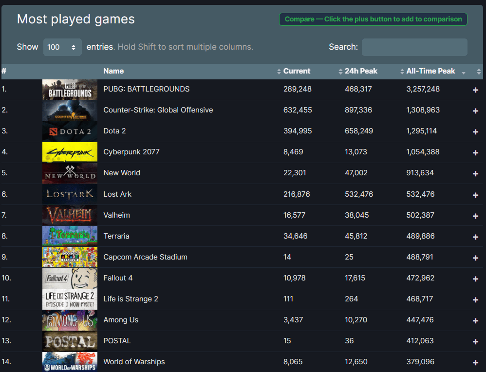
Task: Open the PUBG: BATTLEGROUNDS game link
Action: coord(146,89)
